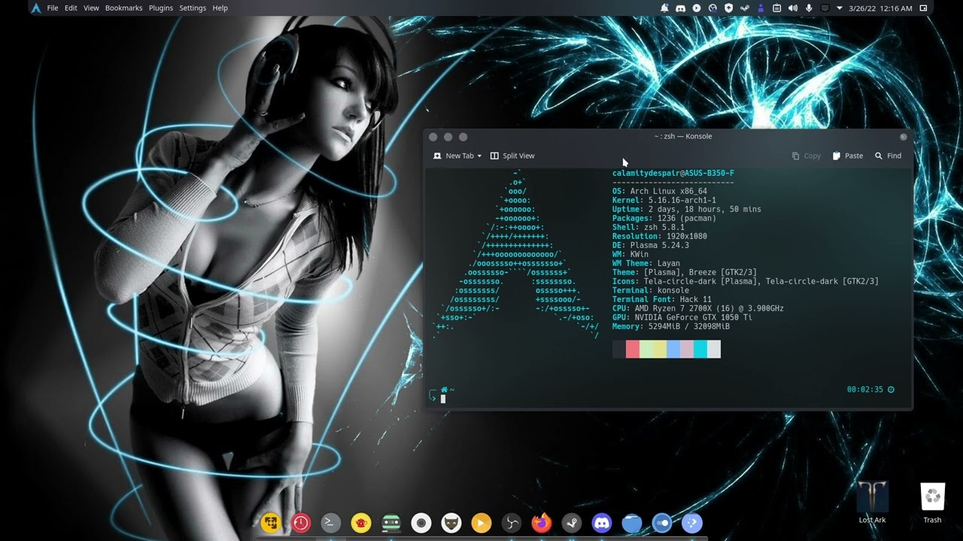Launch Steam from the dock
This screenshot has height=541, width=963.
coord(572,522)
